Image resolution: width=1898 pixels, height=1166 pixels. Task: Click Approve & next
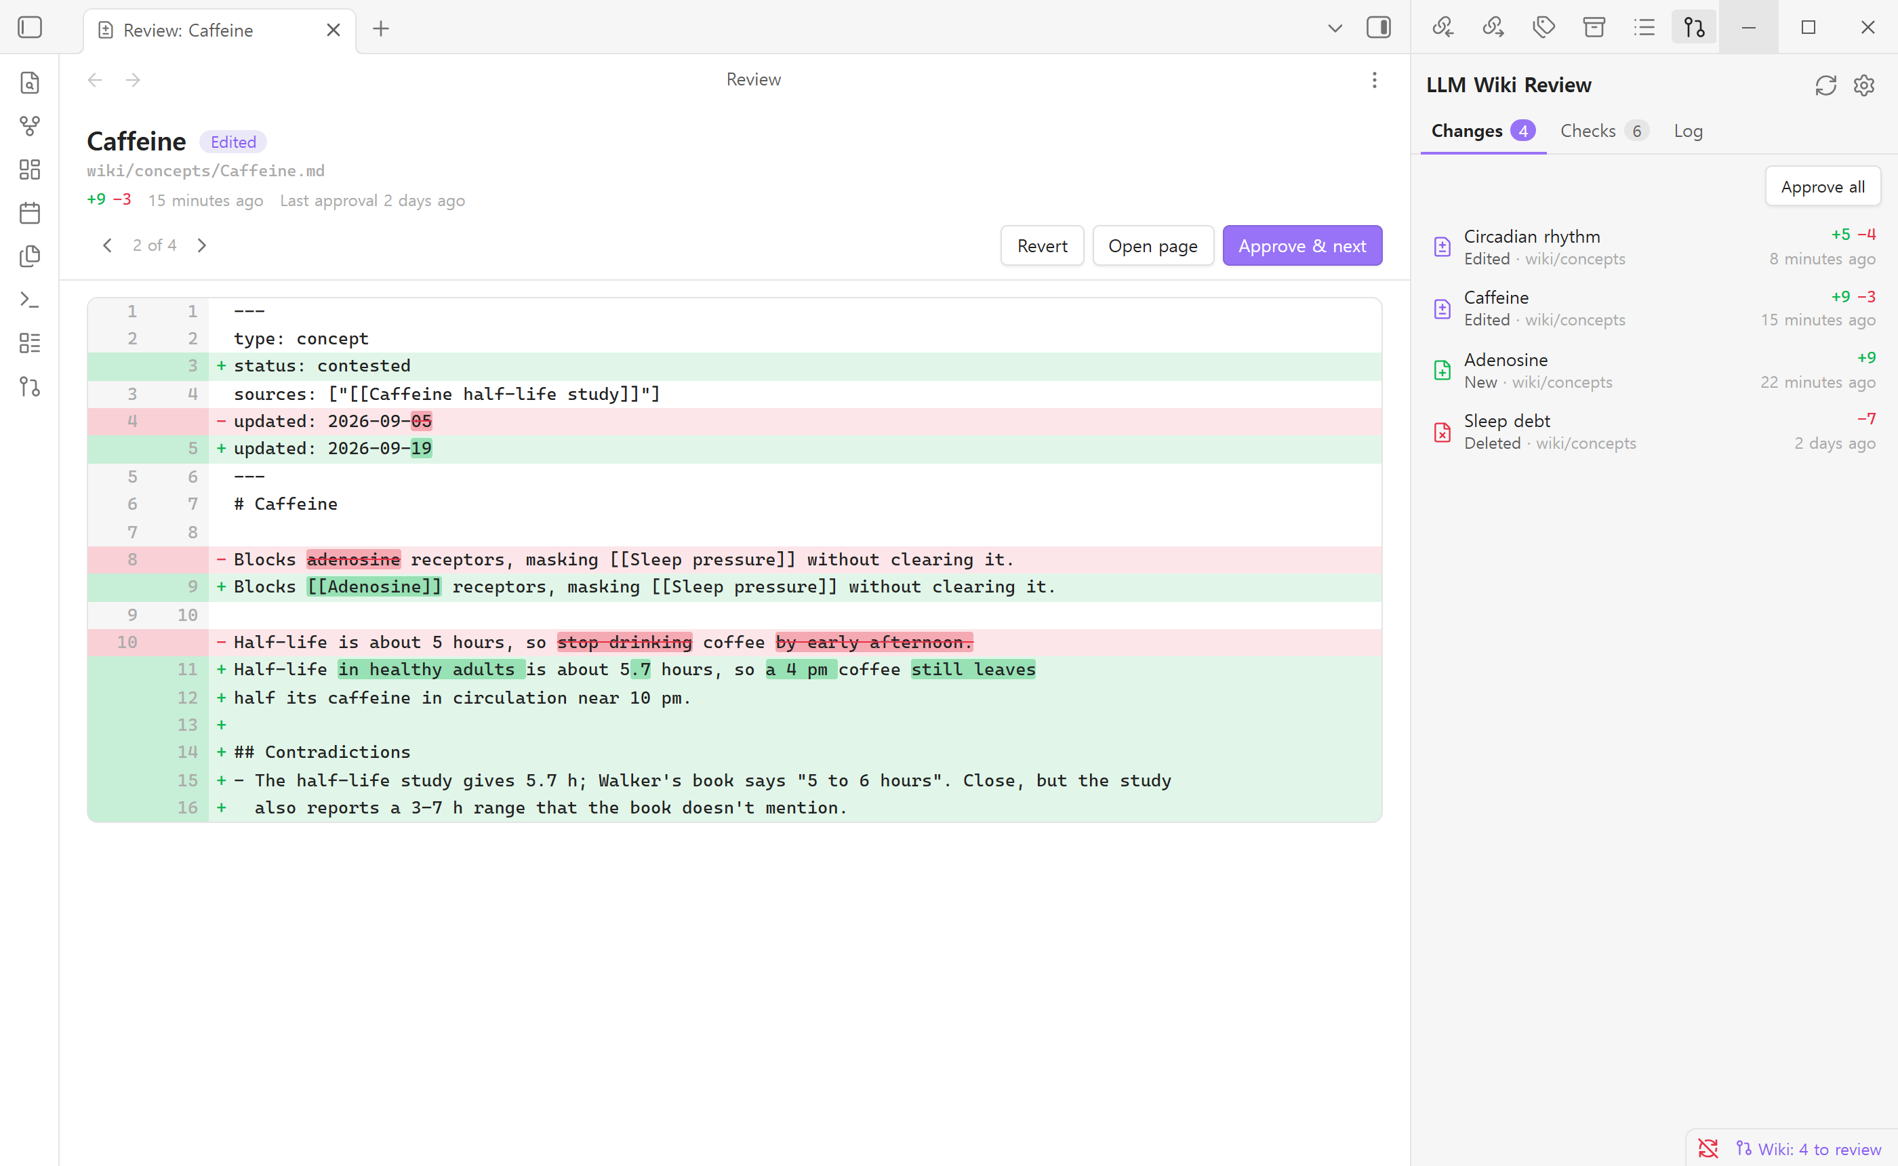tap(1302, 246)
